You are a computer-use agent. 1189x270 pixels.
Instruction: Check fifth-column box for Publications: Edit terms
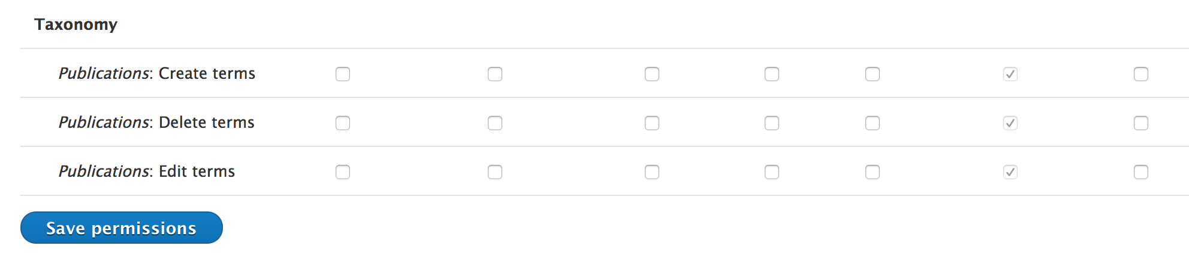point(873,172)
